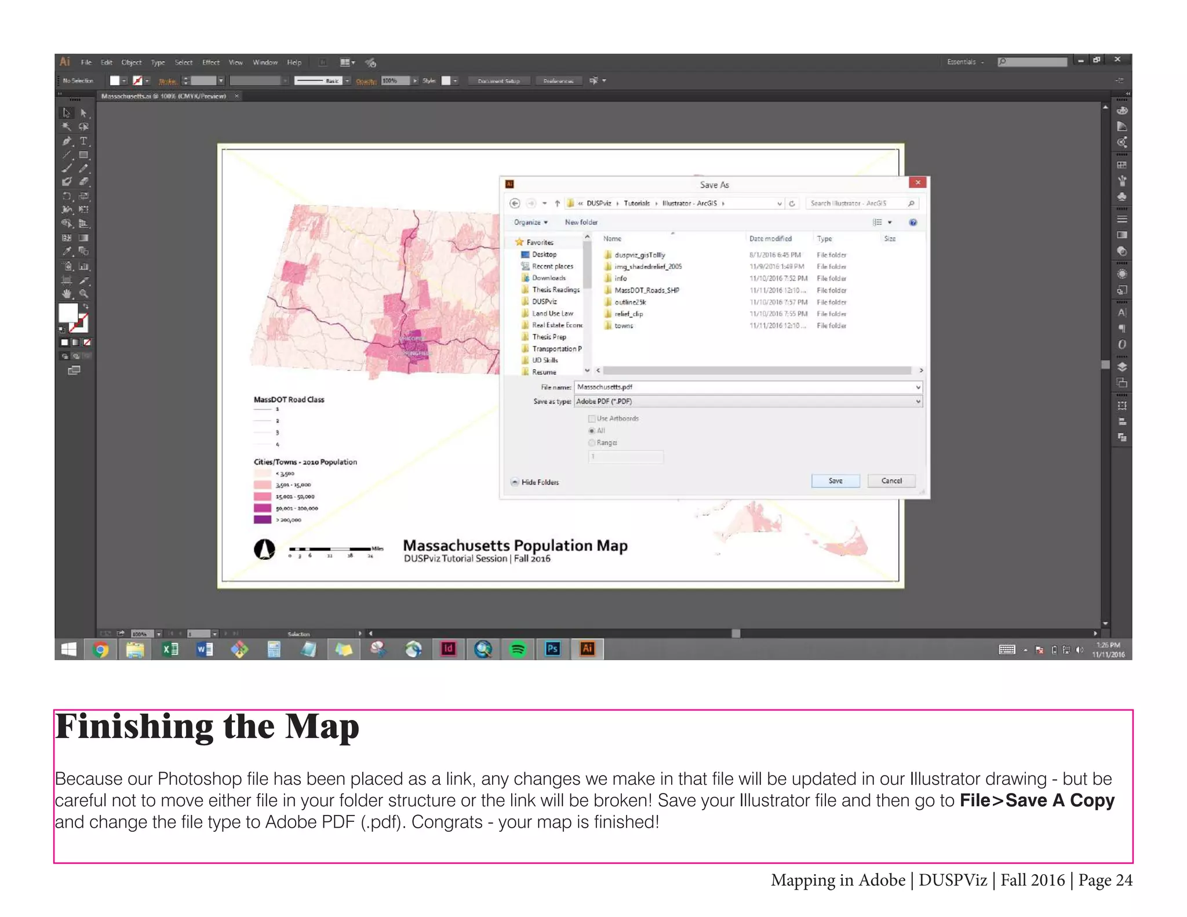Open the File menu

click(86, 63)
